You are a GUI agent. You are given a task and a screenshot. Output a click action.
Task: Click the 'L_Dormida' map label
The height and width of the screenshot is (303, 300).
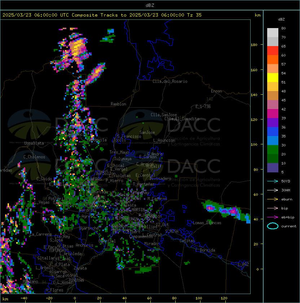click(x=205, y=250)
